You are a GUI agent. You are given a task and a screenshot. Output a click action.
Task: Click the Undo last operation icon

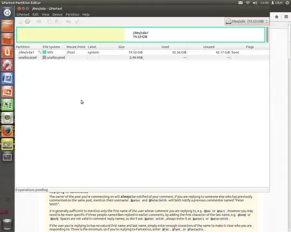pyautogui.click(x=68, y=21)
